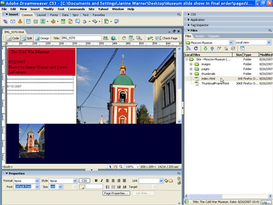Open the Moscow Museum site dropdown
Viewport: 273px width, 205px height.
tap(231, 43)
